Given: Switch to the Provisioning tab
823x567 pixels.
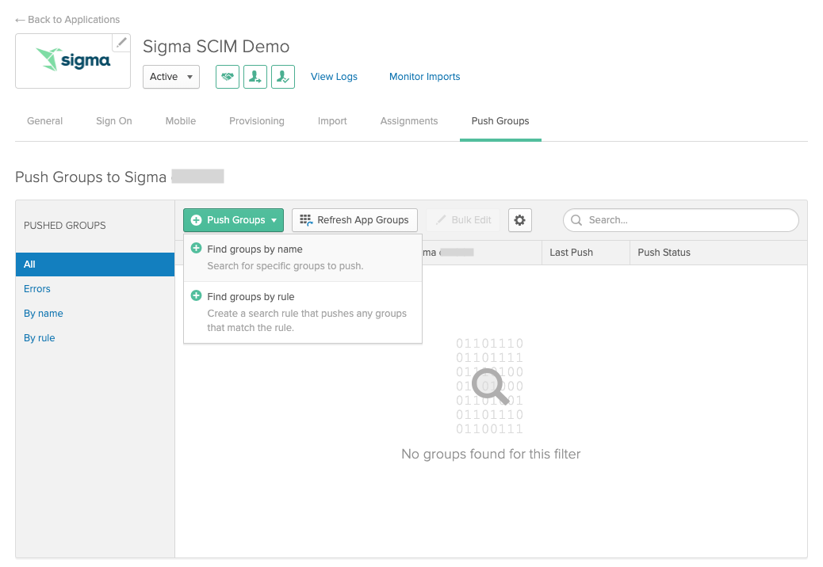Looking at the screenshot, I should pos(257,121).
